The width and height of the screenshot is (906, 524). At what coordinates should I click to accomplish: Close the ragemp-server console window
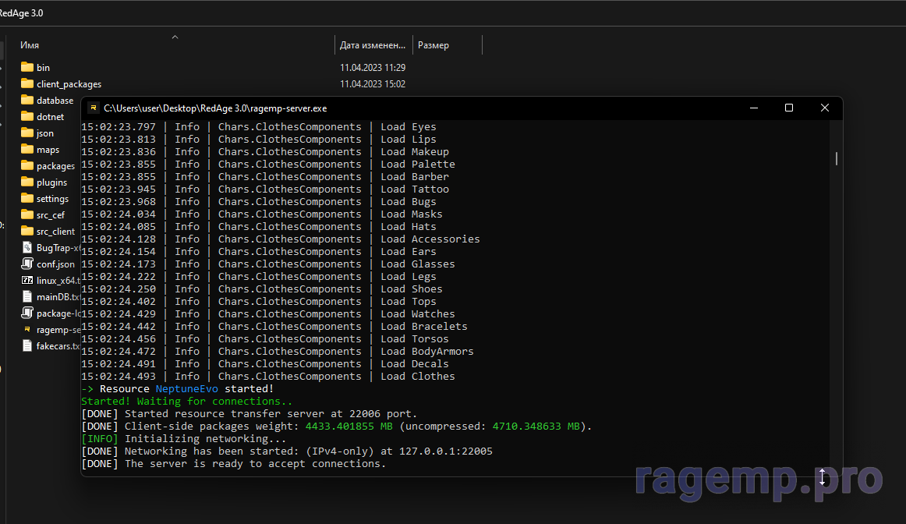pos(825,108)
